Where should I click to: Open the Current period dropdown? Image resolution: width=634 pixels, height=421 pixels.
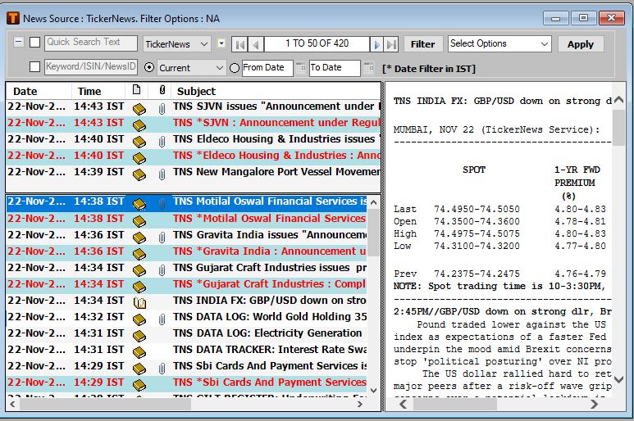pyautogui.click(x=191, y=68)
